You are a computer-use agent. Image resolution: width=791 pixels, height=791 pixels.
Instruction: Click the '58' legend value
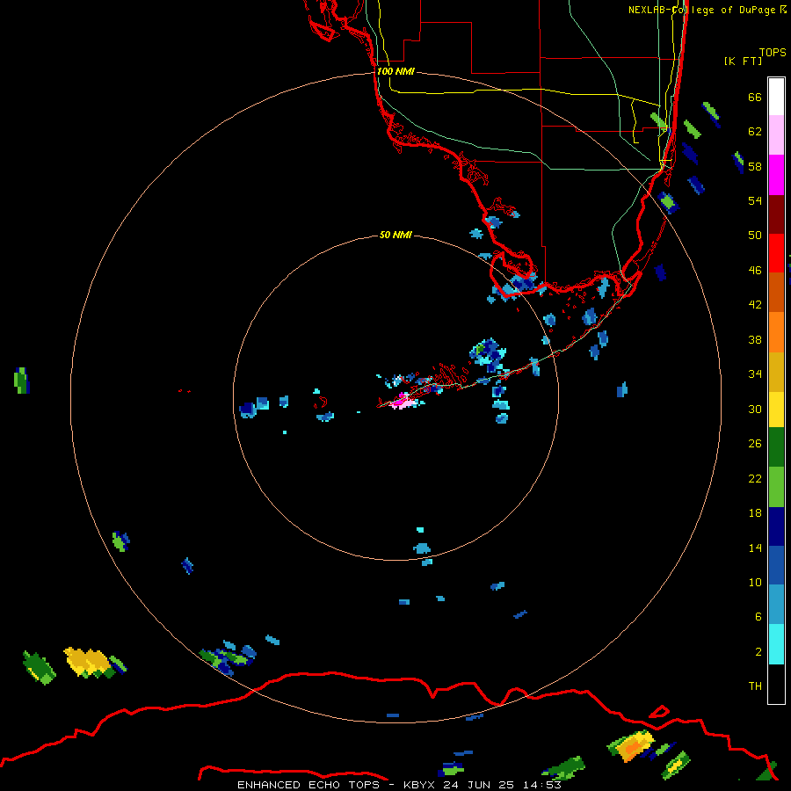(x=755, y=166)
